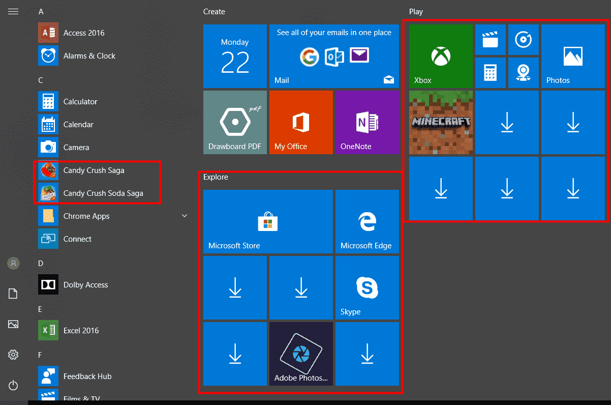The height and width of the screenshot is (405, 611).
Task: Open the Skype tile
Action: point(367,287)
